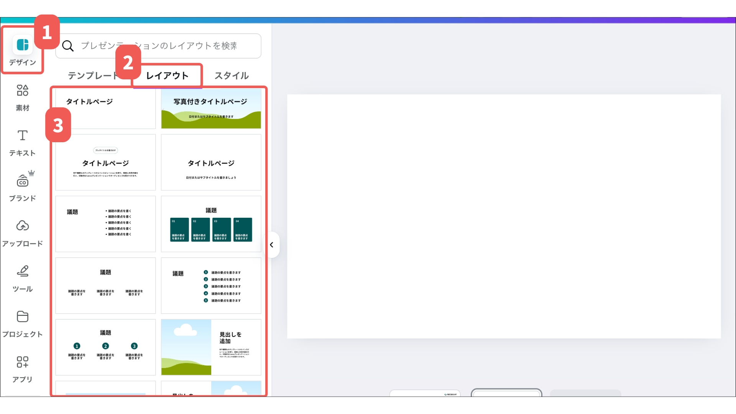736x414 pixels.
Task: Switch to the レイアウト tab
Action: click(168, 76)
